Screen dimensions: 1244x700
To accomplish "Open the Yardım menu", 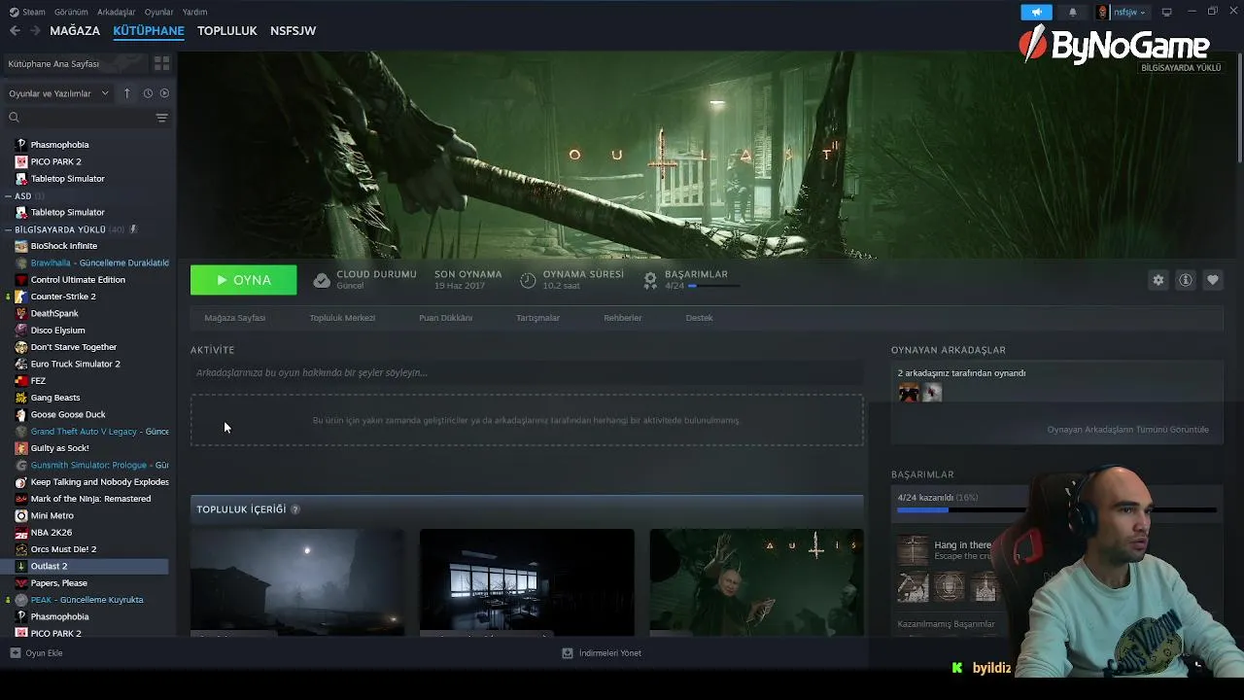I will pyautogui.click(x=194, y=12).
